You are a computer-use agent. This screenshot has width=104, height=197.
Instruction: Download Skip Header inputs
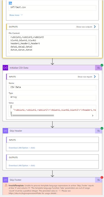tap(22, 148)
